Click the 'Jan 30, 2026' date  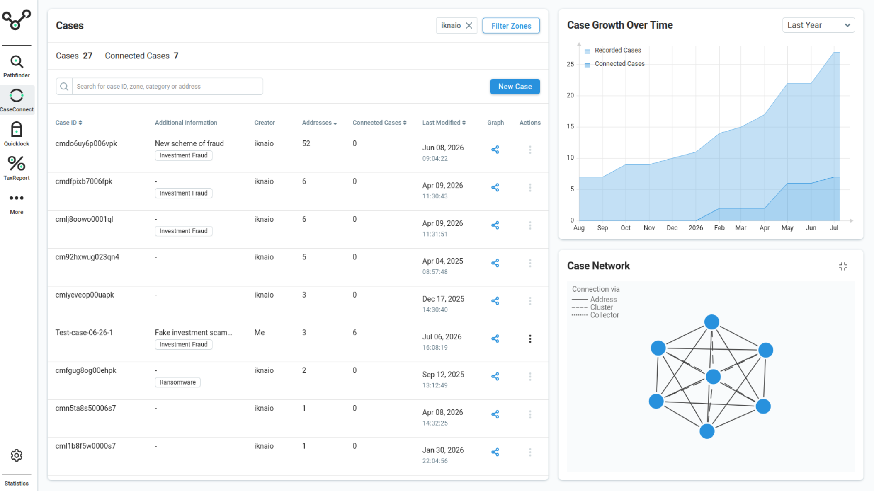[x=443, y=450]
